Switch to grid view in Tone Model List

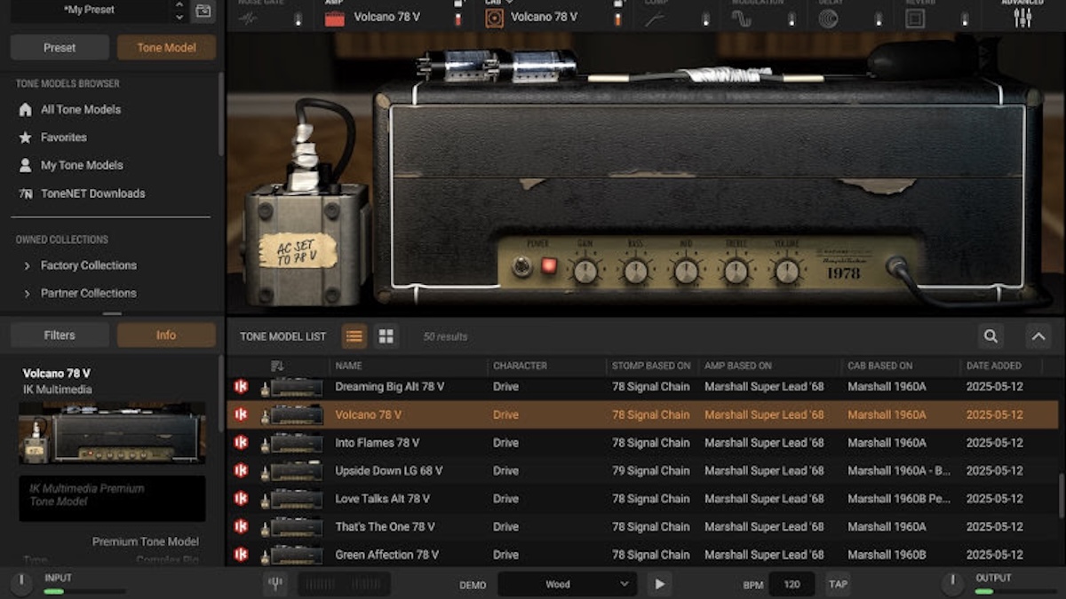pyautogui.click(x=386, y=336)
